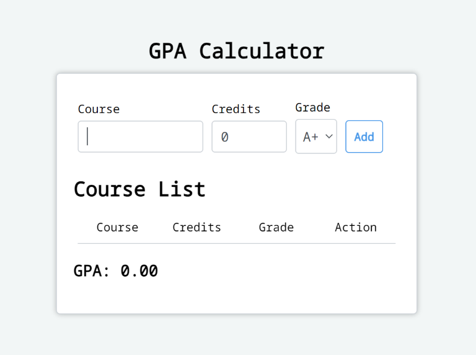This screenshot has width=476, height=355.
Task: Focus the Credits number input
Action: (249, 137)
